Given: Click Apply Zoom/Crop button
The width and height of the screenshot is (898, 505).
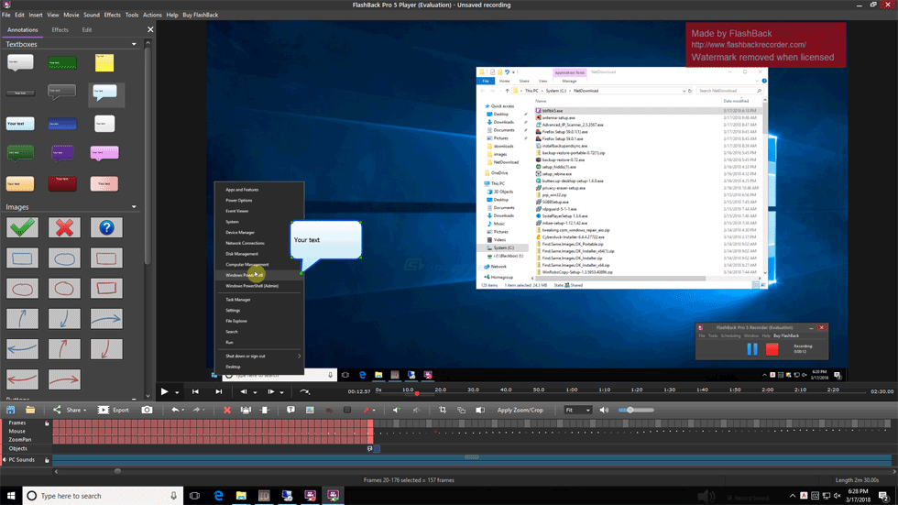Looking at the screenshot, I should click(x=520, y=410).
